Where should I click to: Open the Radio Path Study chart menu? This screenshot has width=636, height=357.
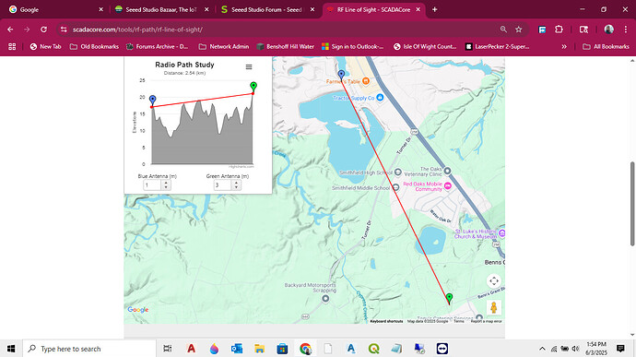pos(249,67)
